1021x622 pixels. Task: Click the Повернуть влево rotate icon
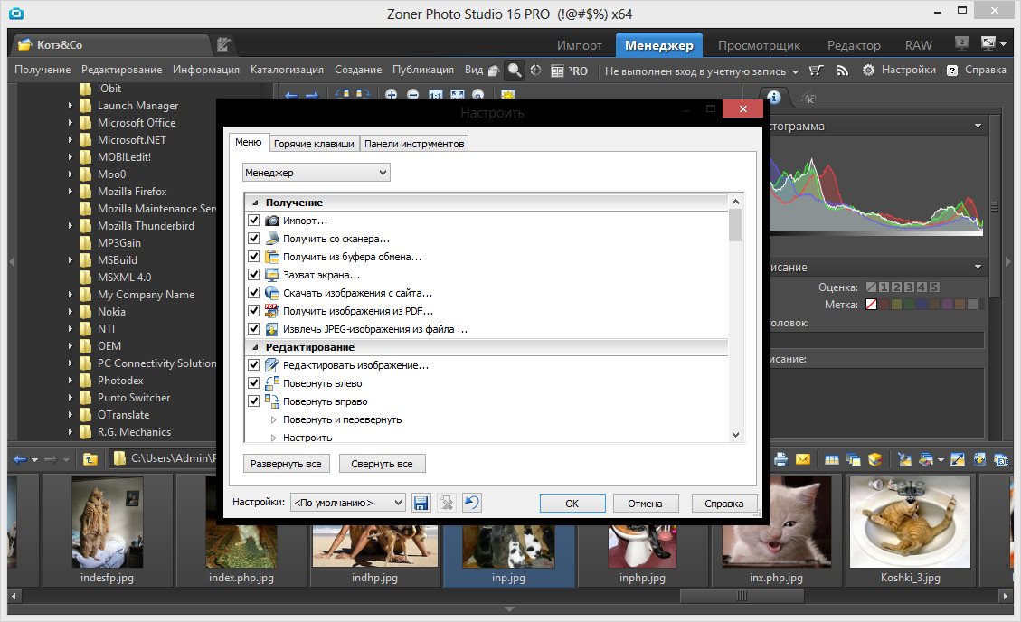pos(272,383)
